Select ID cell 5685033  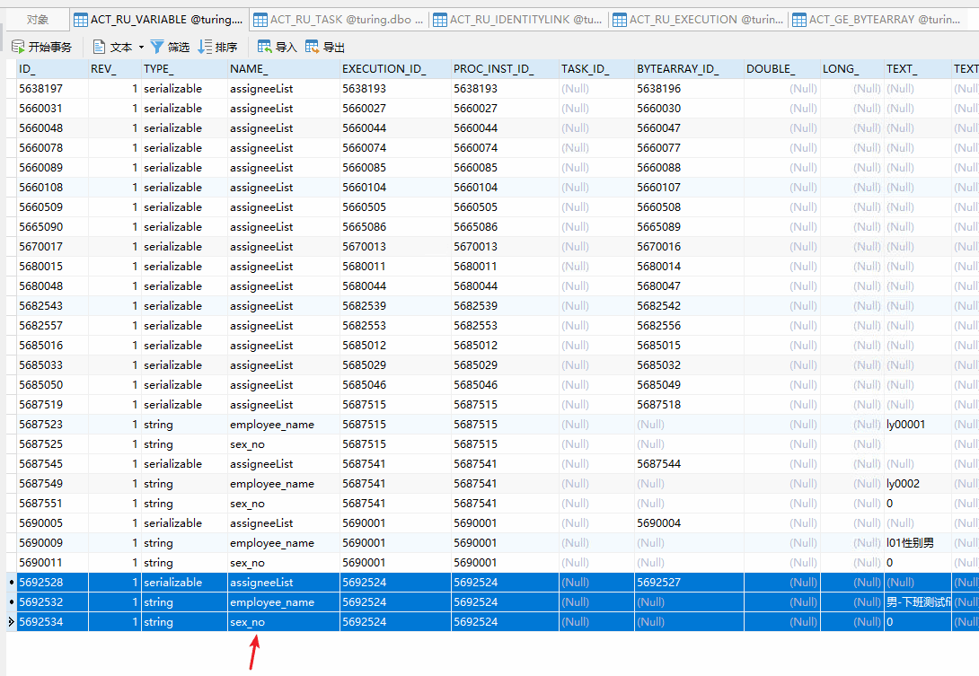[52, 365]
